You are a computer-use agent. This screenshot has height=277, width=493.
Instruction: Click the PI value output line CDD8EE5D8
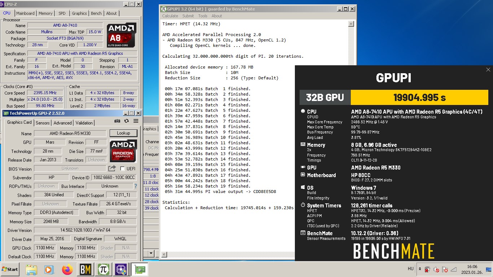(221, 192)
